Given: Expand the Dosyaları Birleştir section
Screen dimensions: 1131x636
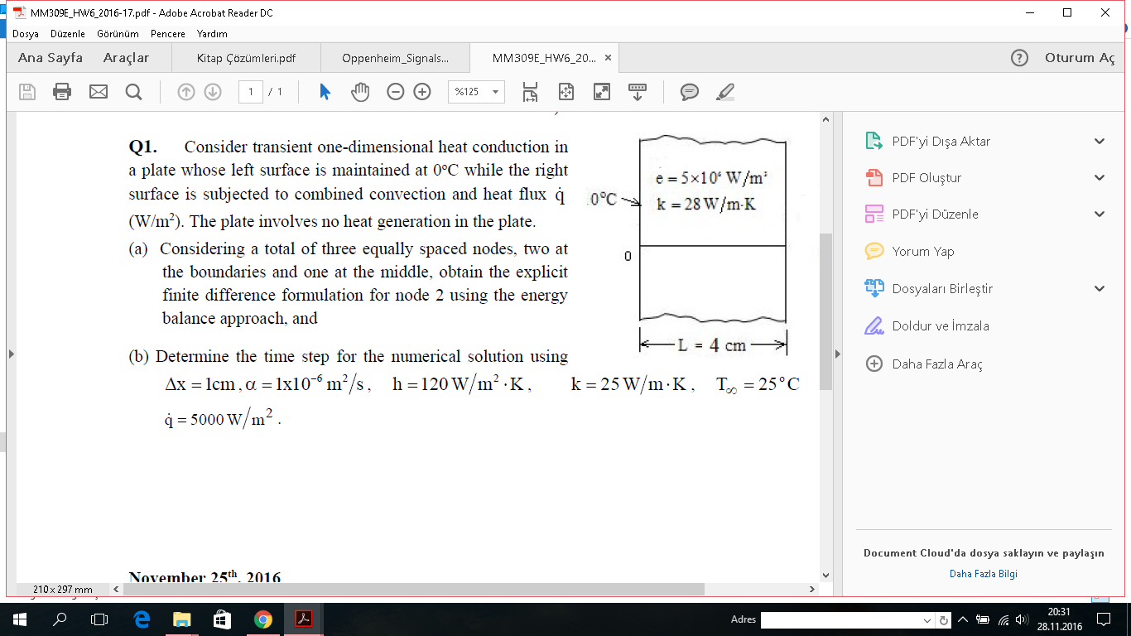Looking at the screenshot, I should pyautogui.click(x=1100, y=289).
